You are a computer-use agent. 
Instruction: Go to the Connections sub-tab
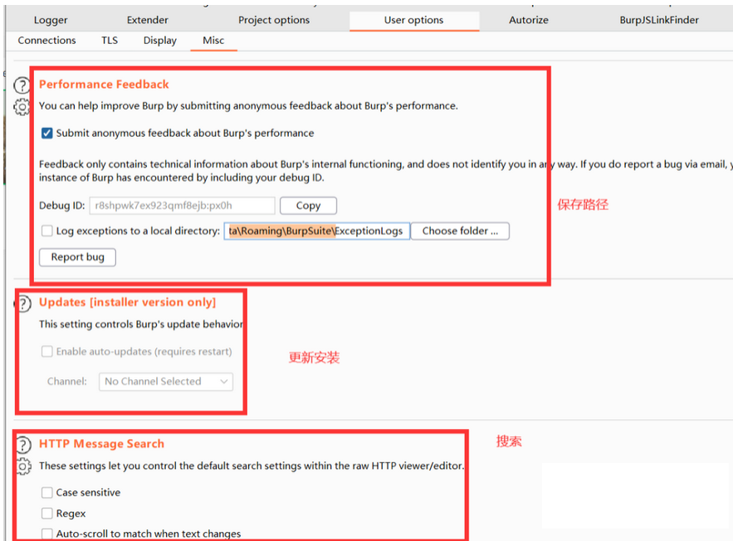pyautogui.click(x=46, y=41)
